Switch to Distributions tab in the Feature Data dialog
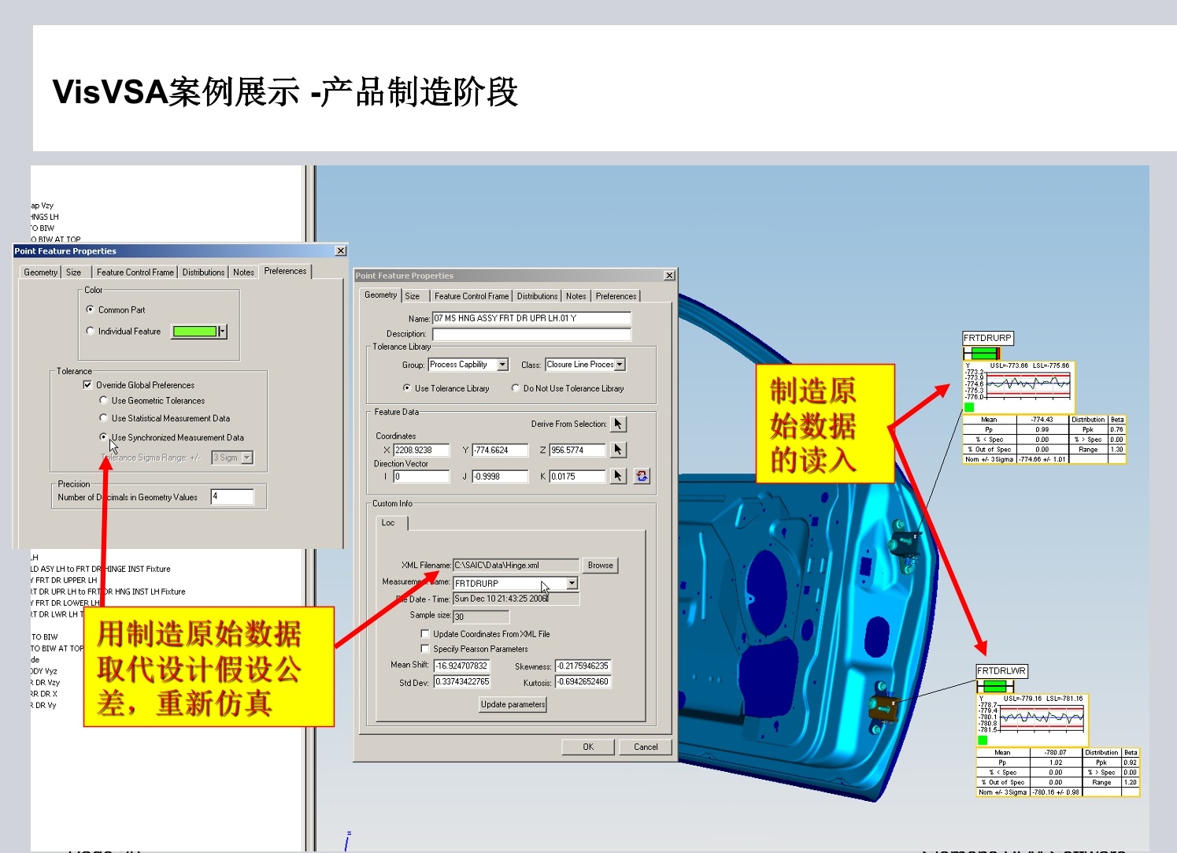1177x853 pixels. pos(537,296)
